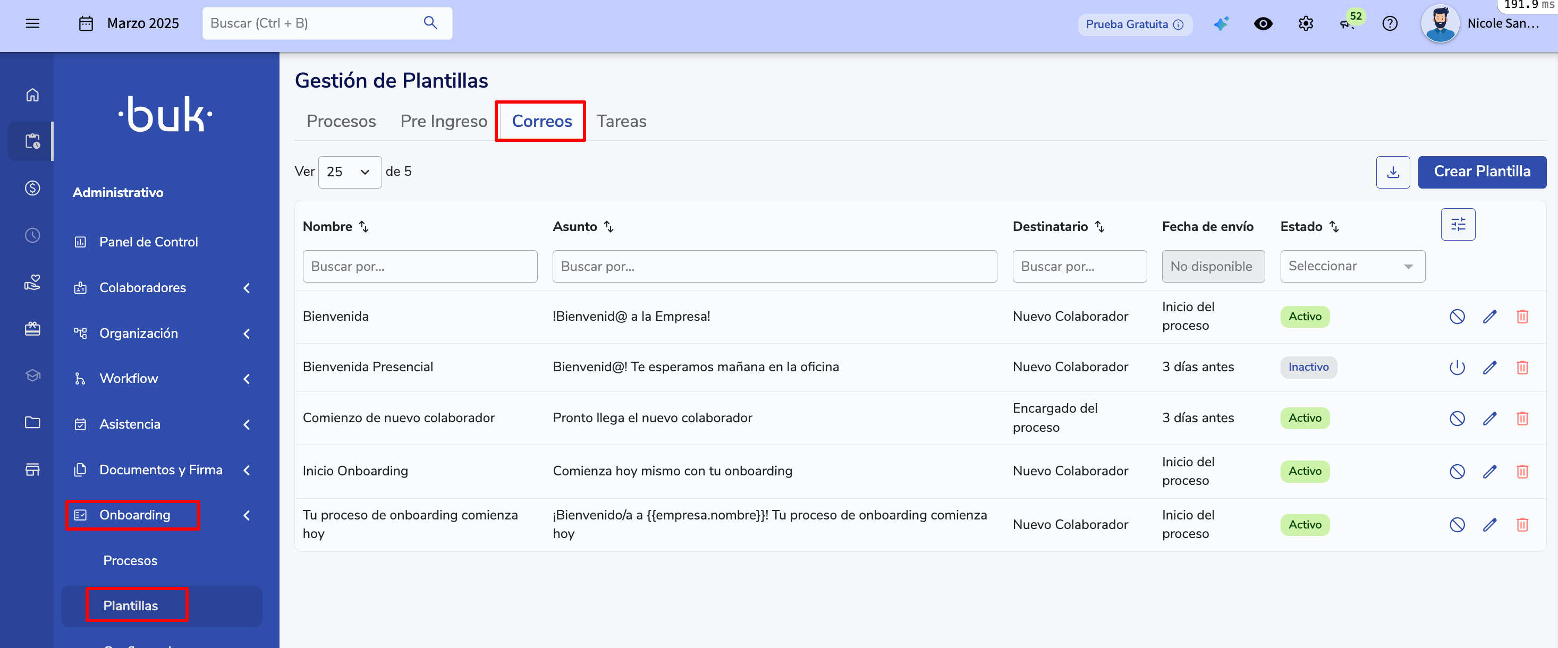Delete the Inicio Onboarding template
The image size is (1558, 648).
[x=1522, y=472]
